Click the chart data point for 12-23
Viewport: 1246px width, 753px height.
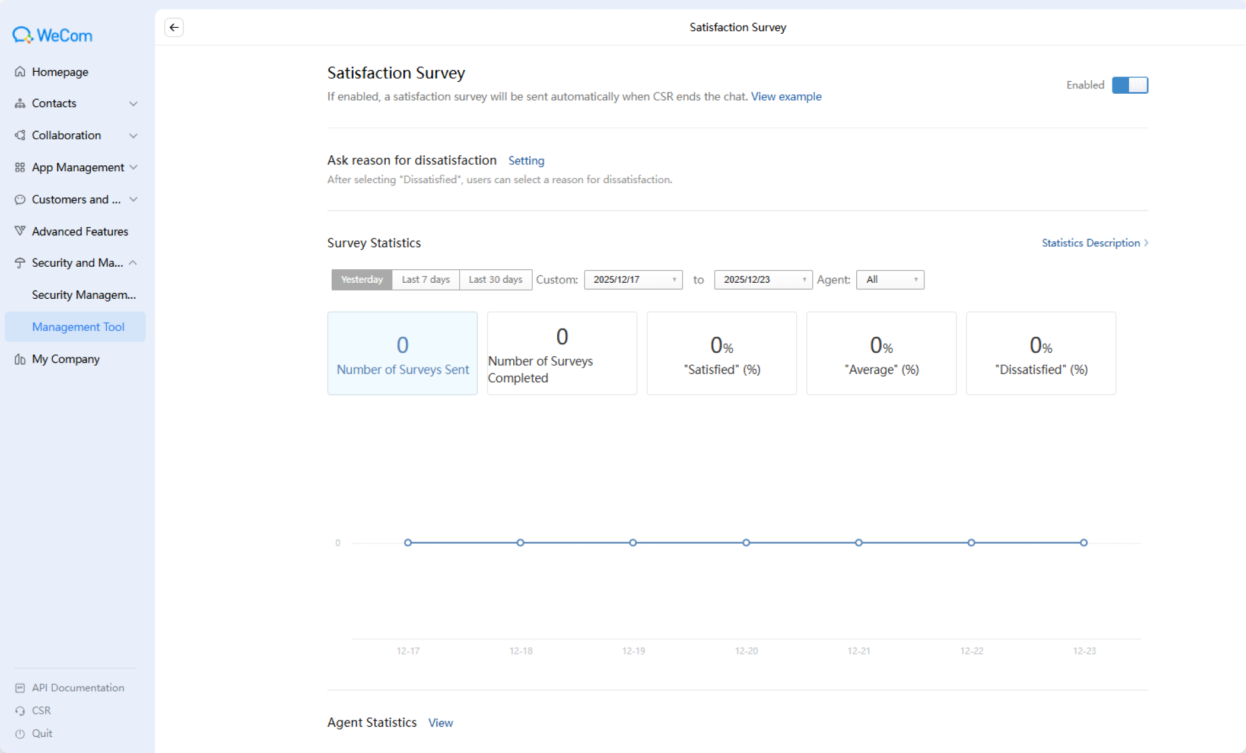[1083, 543]
